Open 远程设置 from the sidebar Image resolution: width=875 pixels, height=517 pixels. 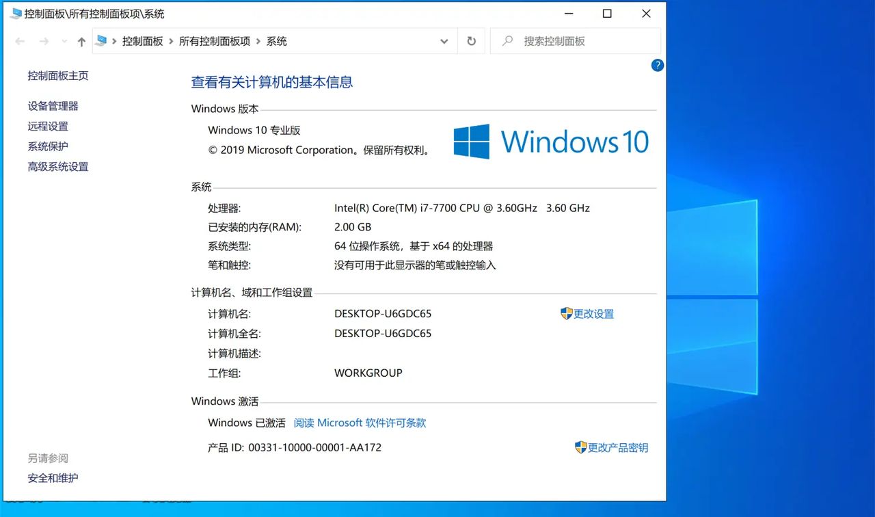(x=47, y=126)
